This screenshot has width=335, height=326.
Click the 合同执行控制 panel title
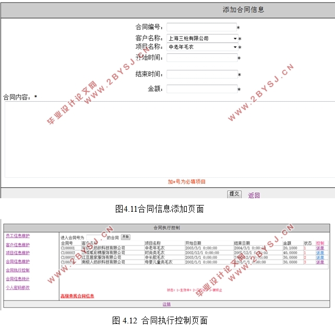point(166,228)
